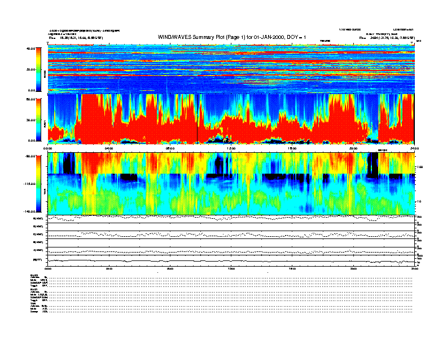Click the TNR panel color scale bar

click(38, 184)
